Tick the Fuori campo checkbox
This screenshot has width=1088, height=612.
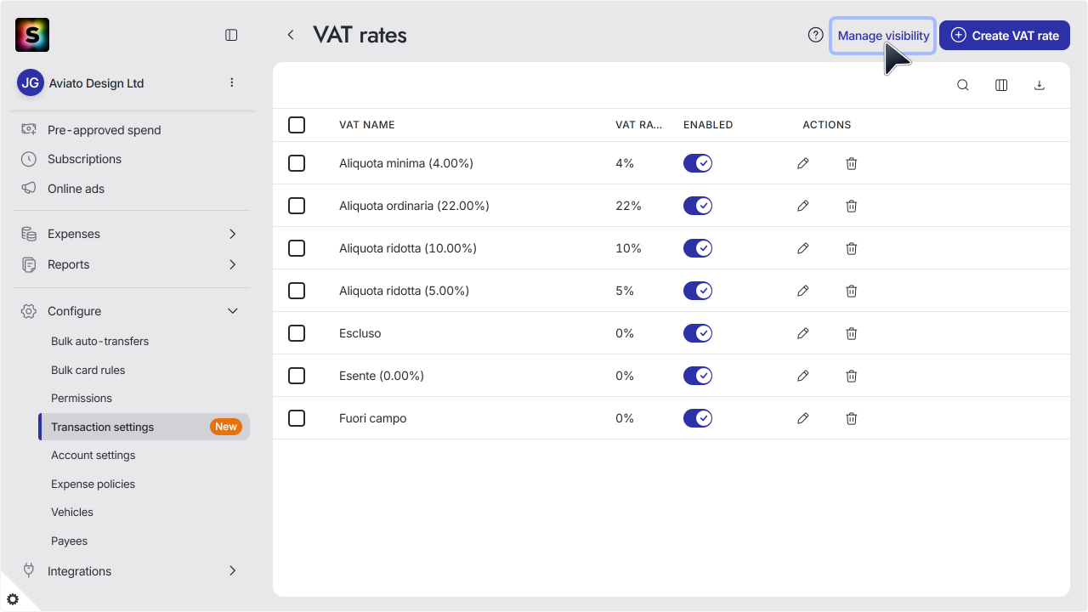297,418
